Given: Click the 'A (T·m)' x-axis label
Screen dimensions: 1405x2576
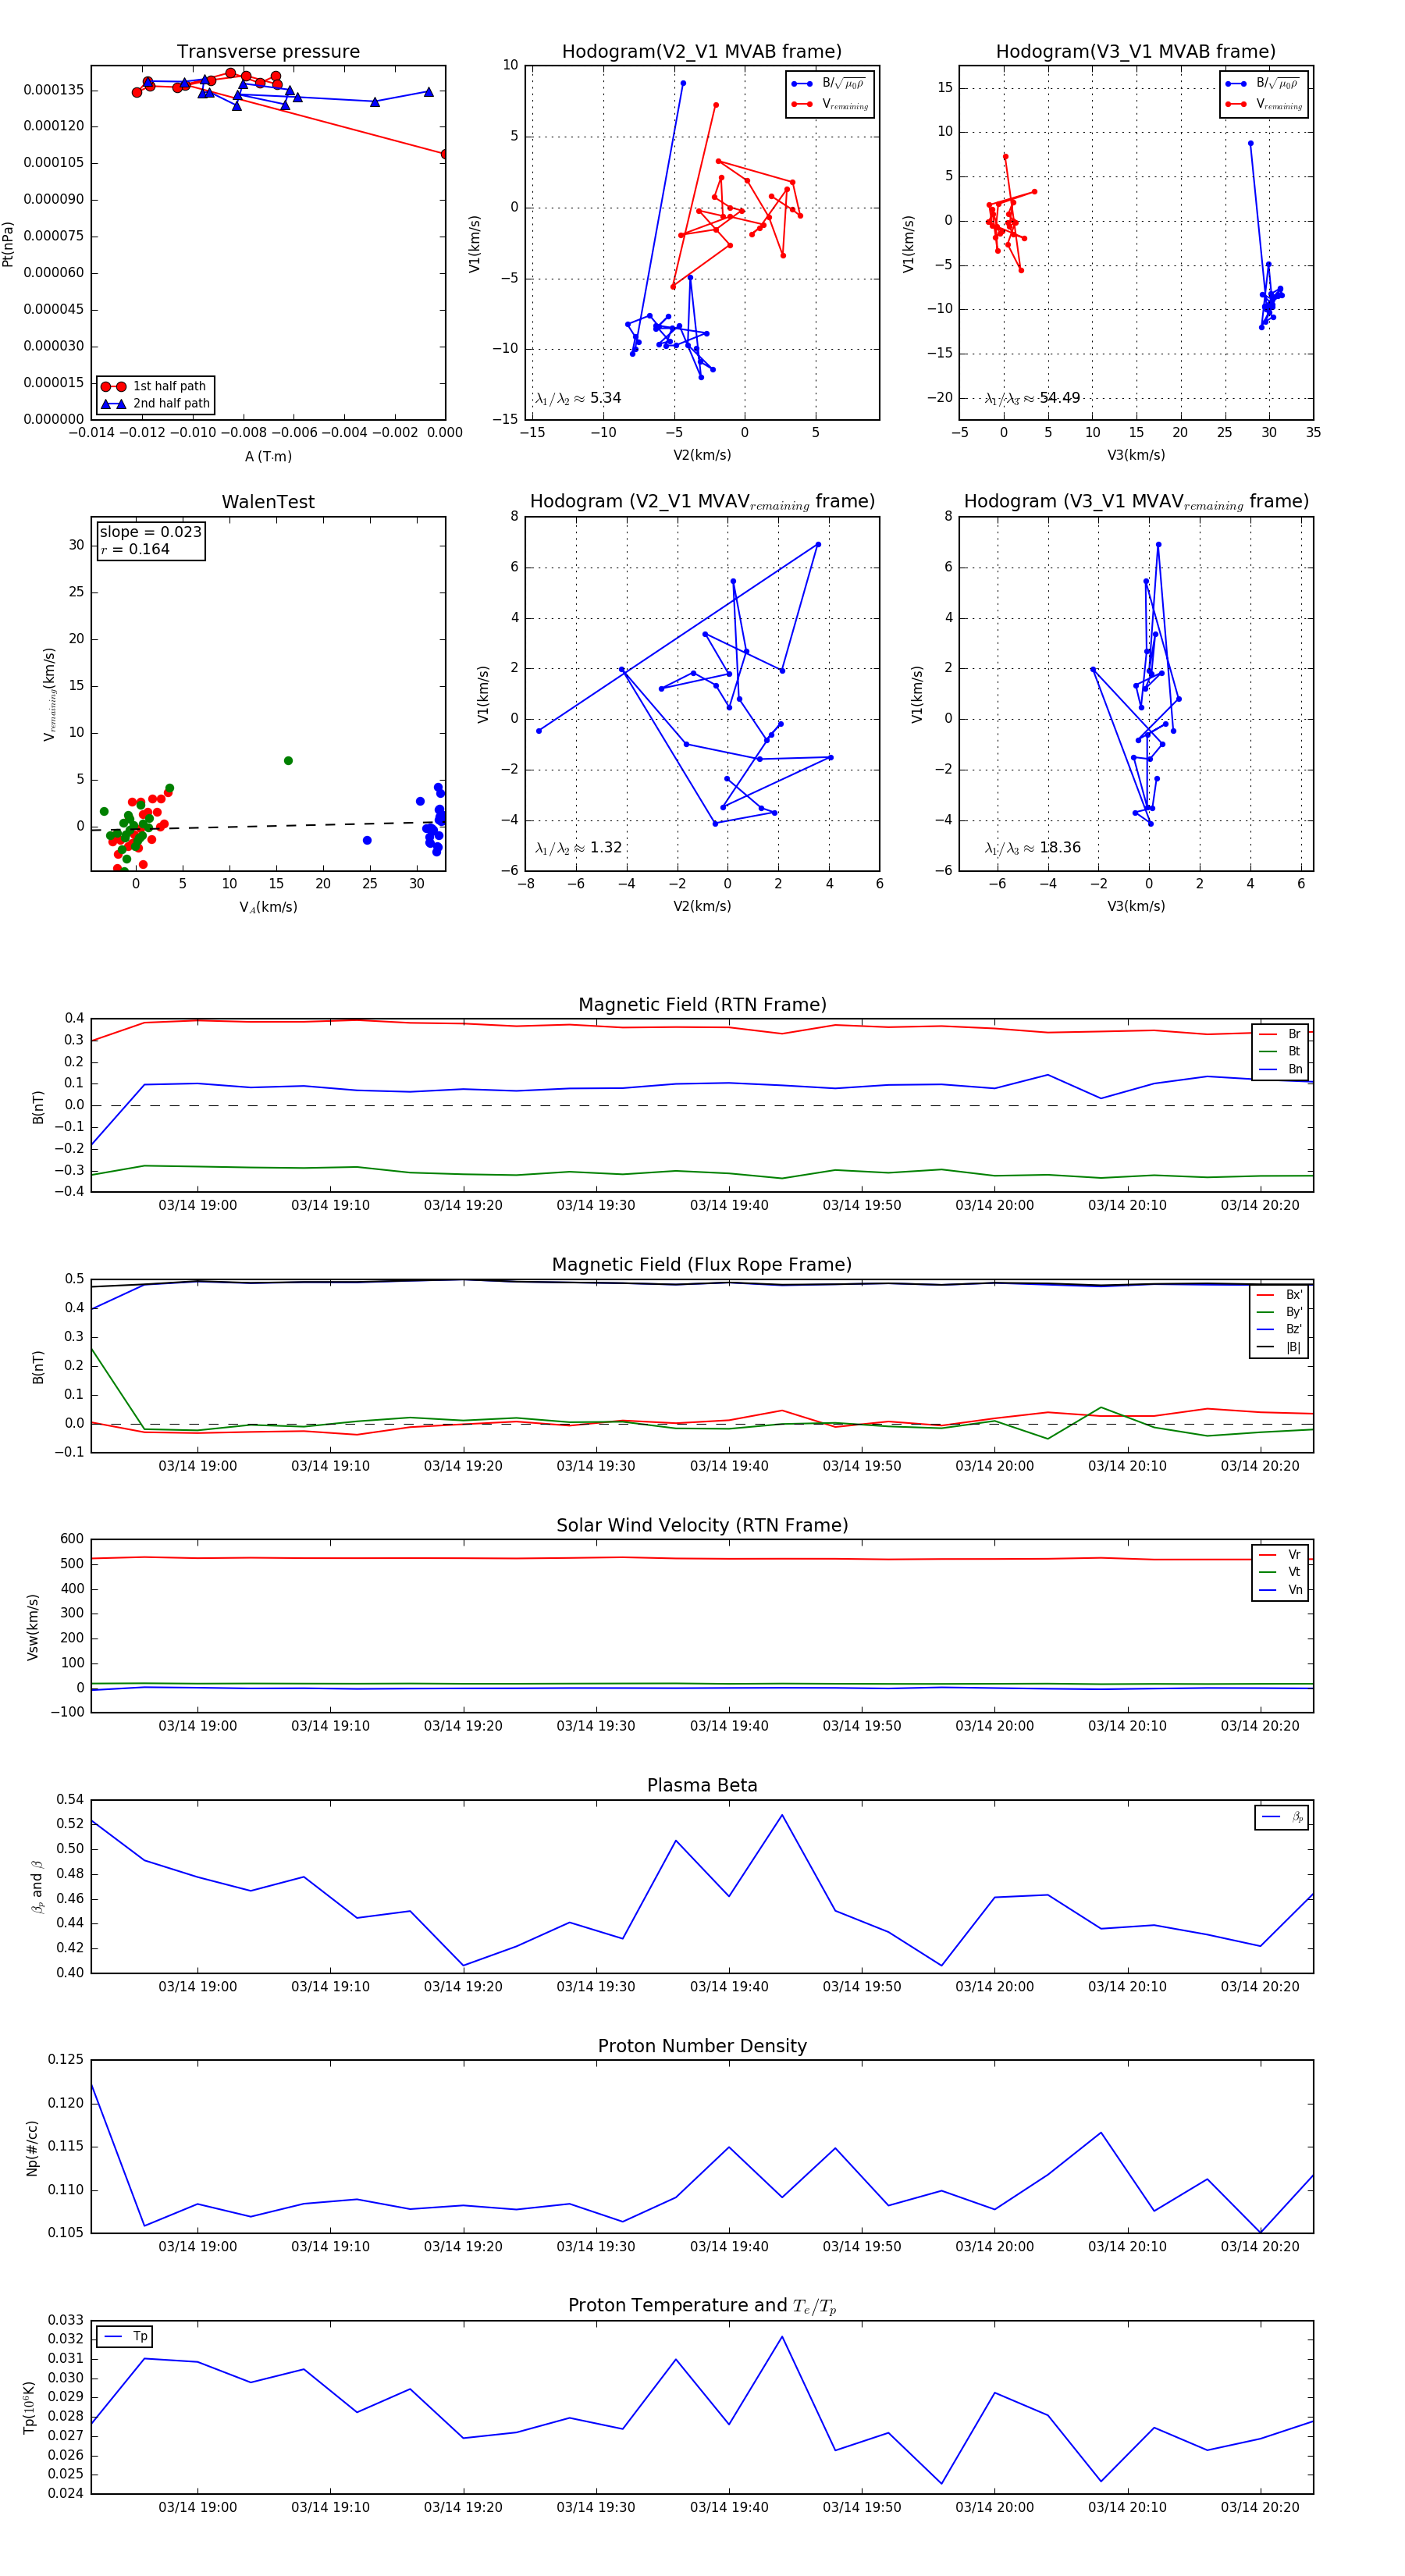Looking at the screenshot, I should 268,457.
